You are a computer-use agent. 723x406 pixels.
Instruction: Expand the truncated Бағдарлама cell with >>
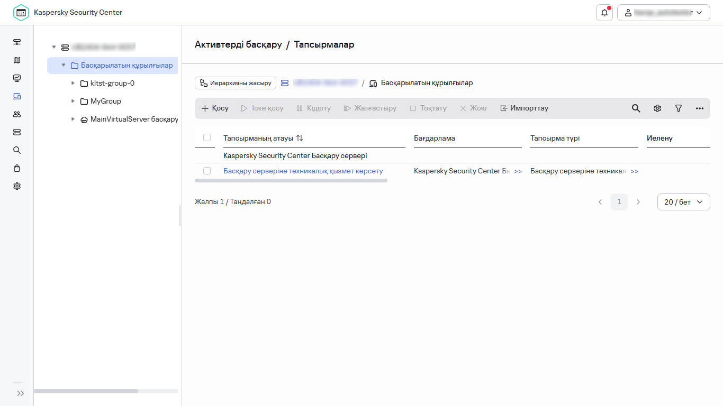click(518, 171)
